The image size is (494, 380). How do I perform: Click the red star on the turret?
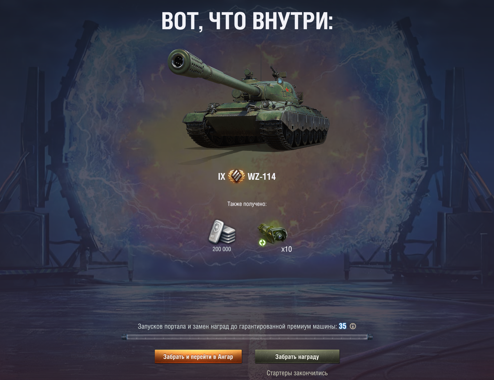click(287, 90)
